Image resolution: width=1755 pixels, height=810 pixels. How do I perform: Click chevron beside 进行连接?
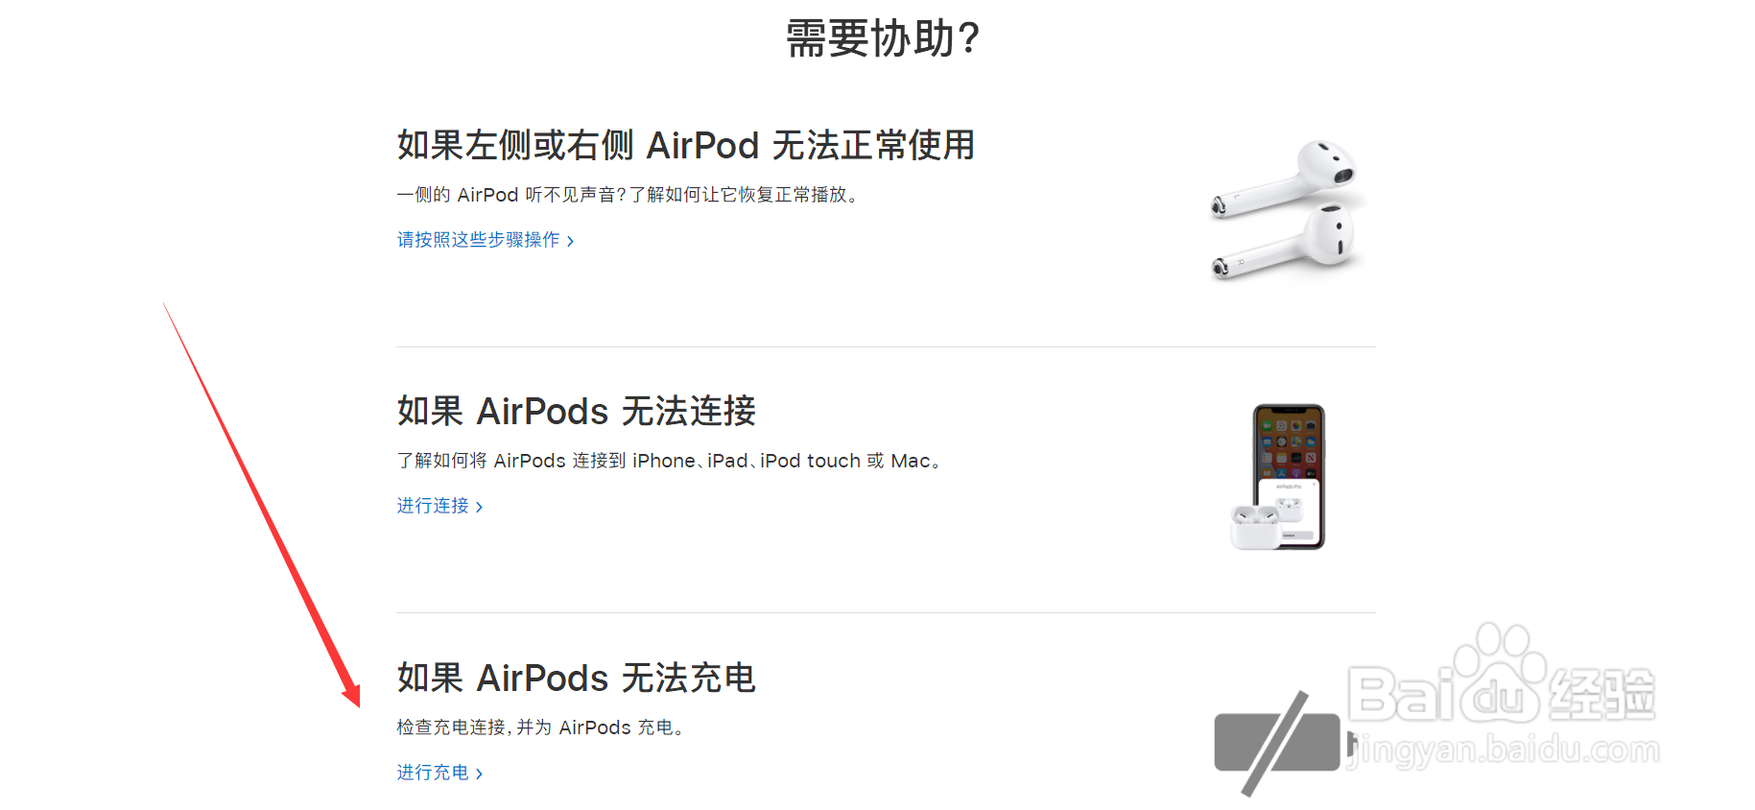[x=480, y=507]
